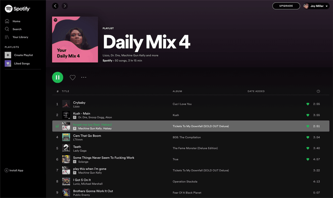Open the playlist three-dots options menu

pyautogui.click(x=84, y=77)
